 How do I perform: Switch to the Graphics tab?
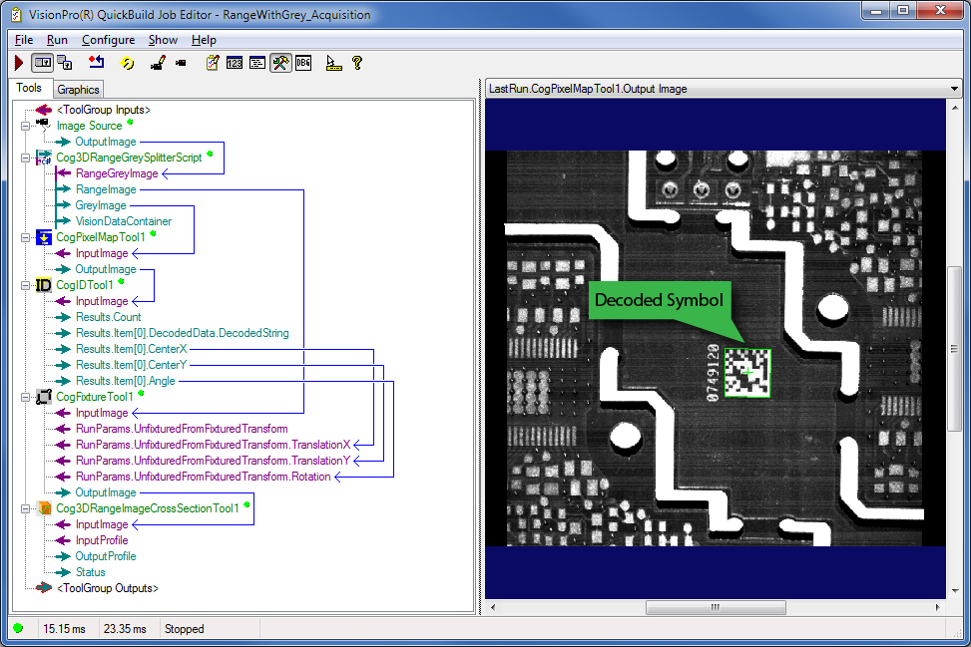tap(78, 90)
